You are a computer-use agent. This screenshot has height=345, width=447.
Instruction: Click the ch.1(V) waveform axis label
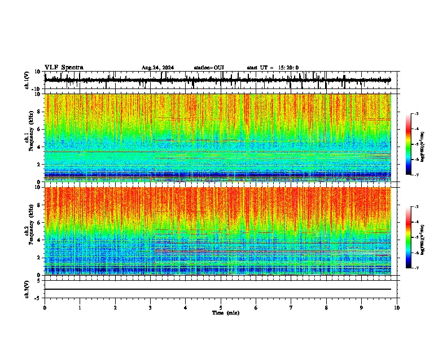[x=27, y=80]
